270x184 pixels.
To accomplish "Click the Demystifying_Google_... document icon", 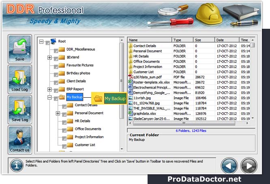I will (x=131, y=92).
